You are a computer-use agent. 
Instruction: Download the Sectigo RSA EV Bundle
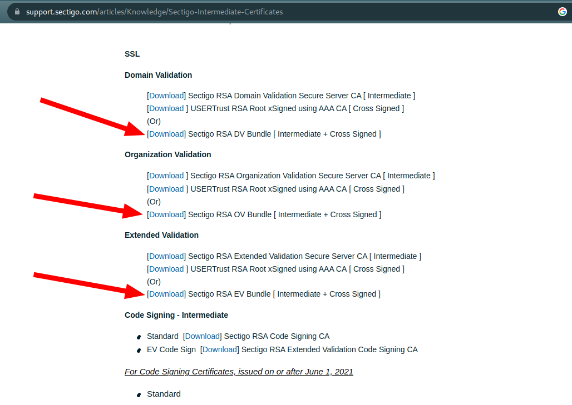166,293
